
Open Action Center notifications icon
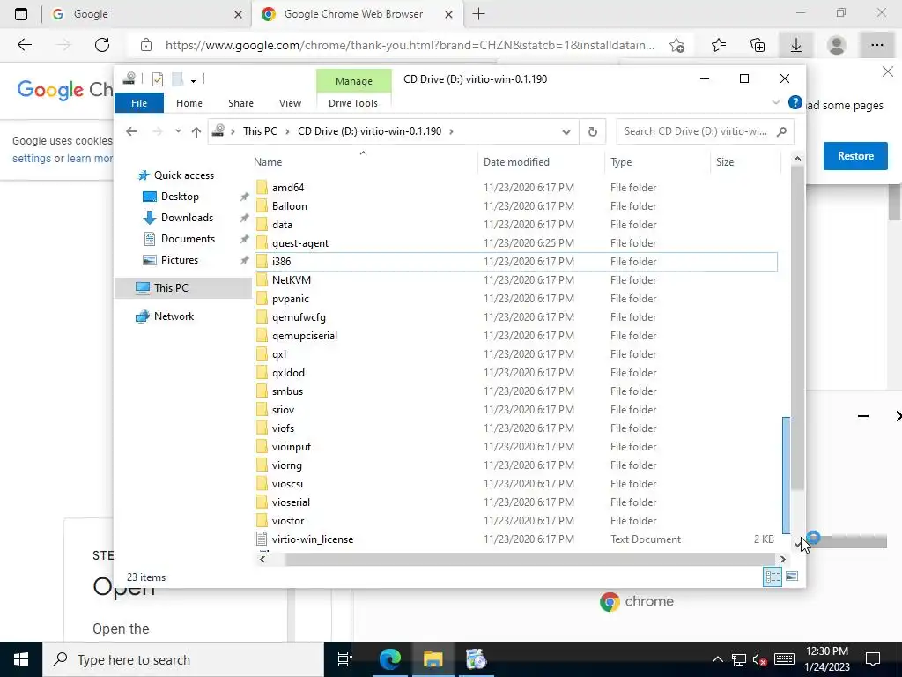tap(873, 659)
